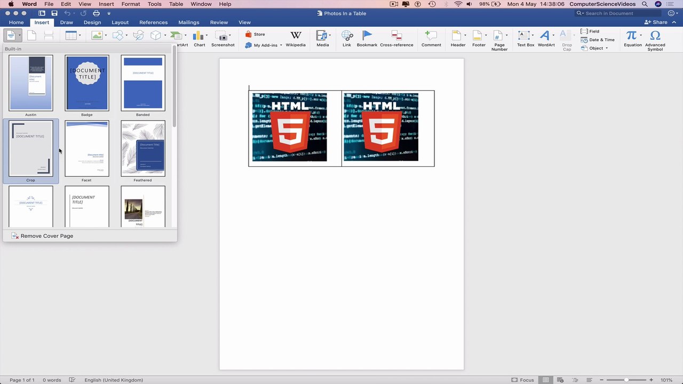Insert a Page Break from the ribbon
Viewport: 683px width, 384px height.
coord(49,36)
